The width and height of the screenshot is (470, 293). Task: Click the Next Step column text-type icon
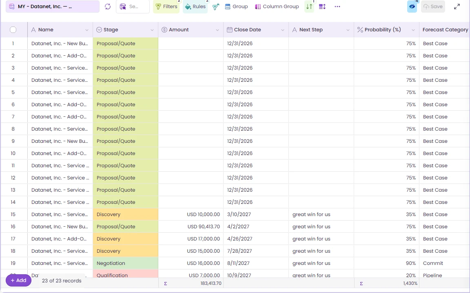295,30
